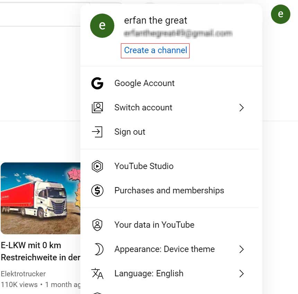Expand the Appearance chevron arrow
The height and width of the screenshot is (294, 298).
pos(242,249)
